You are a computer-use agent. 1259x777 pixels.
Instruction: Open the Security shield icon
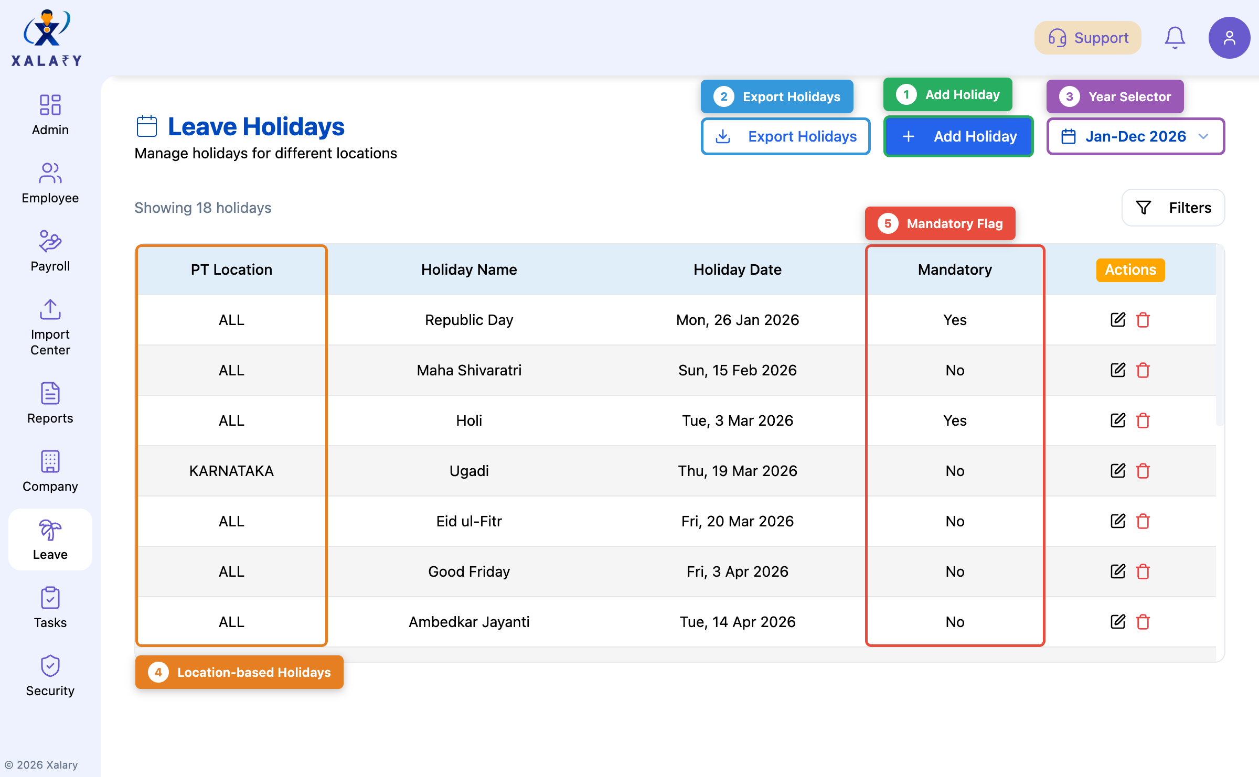tap(50, 666)
